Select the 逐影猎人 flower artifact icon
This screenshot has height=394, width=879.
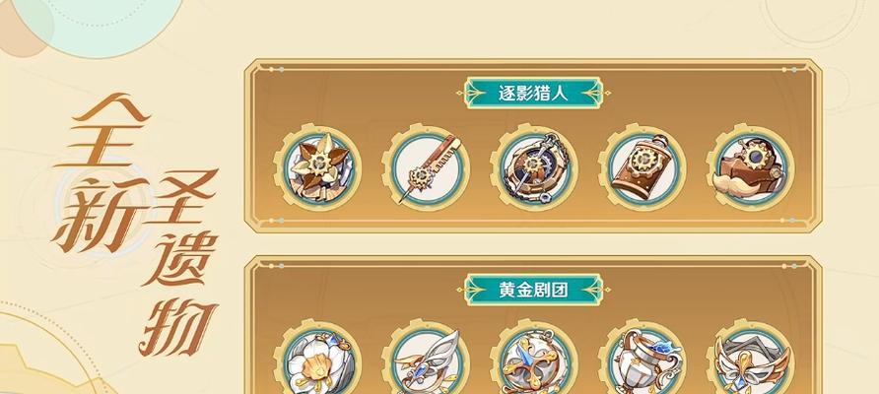click(x=318, y=167)
